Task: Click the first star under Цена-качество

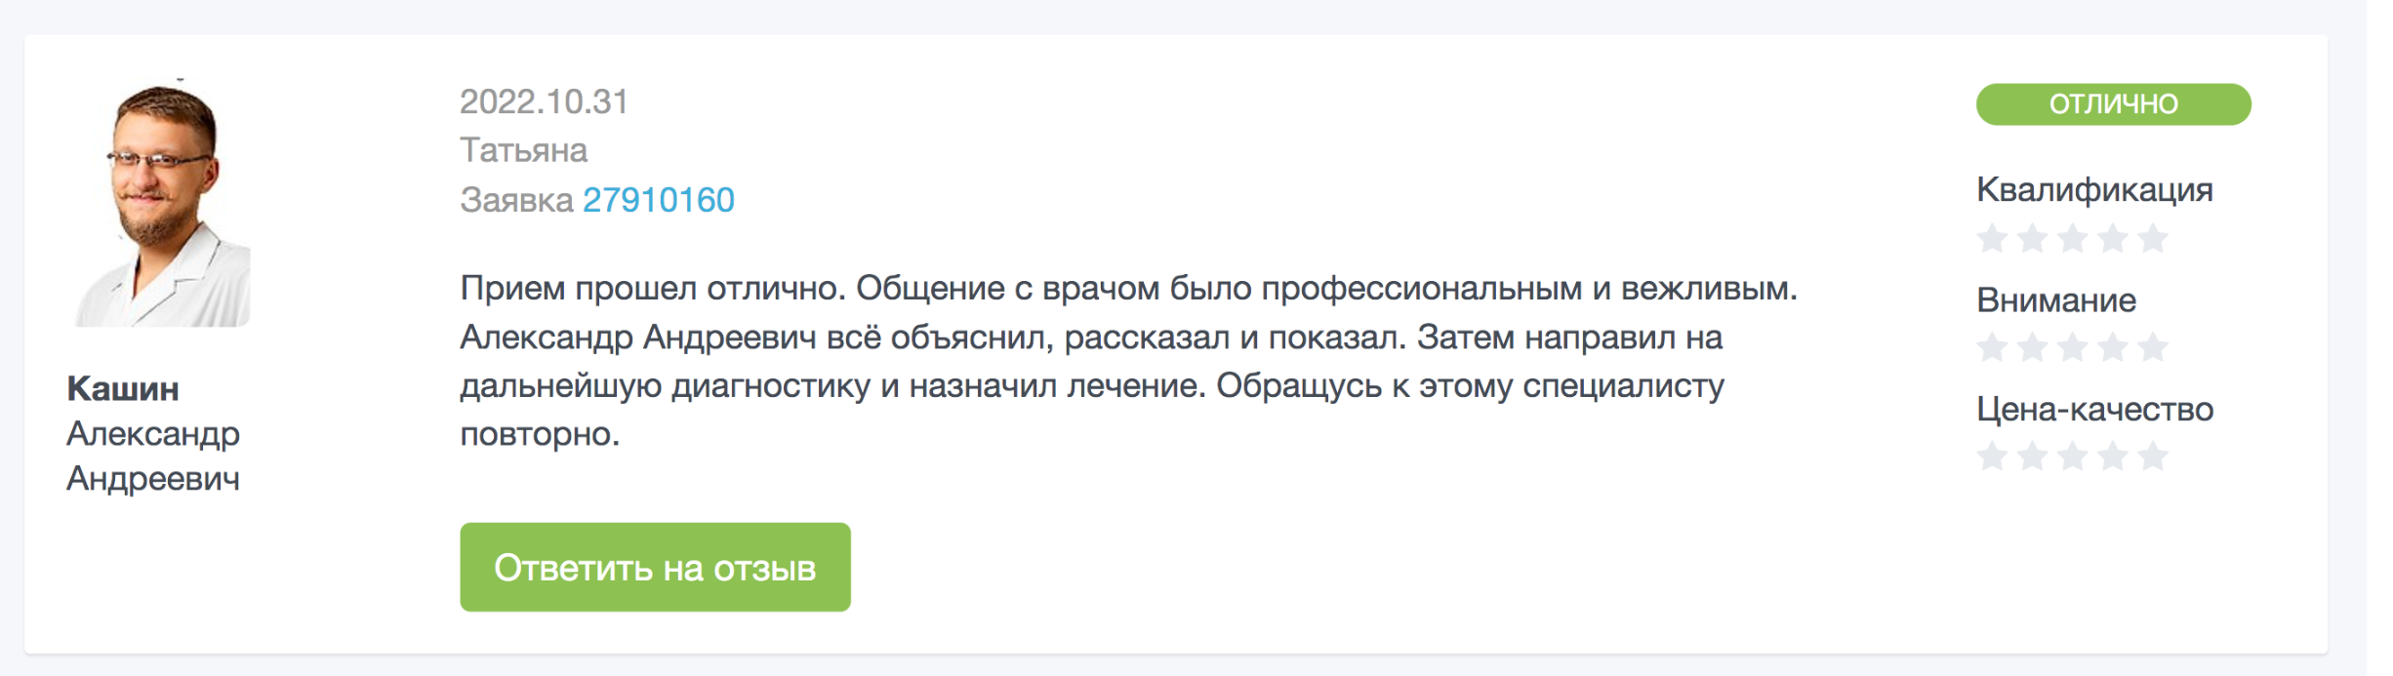Action: [x=1992, y=457]
